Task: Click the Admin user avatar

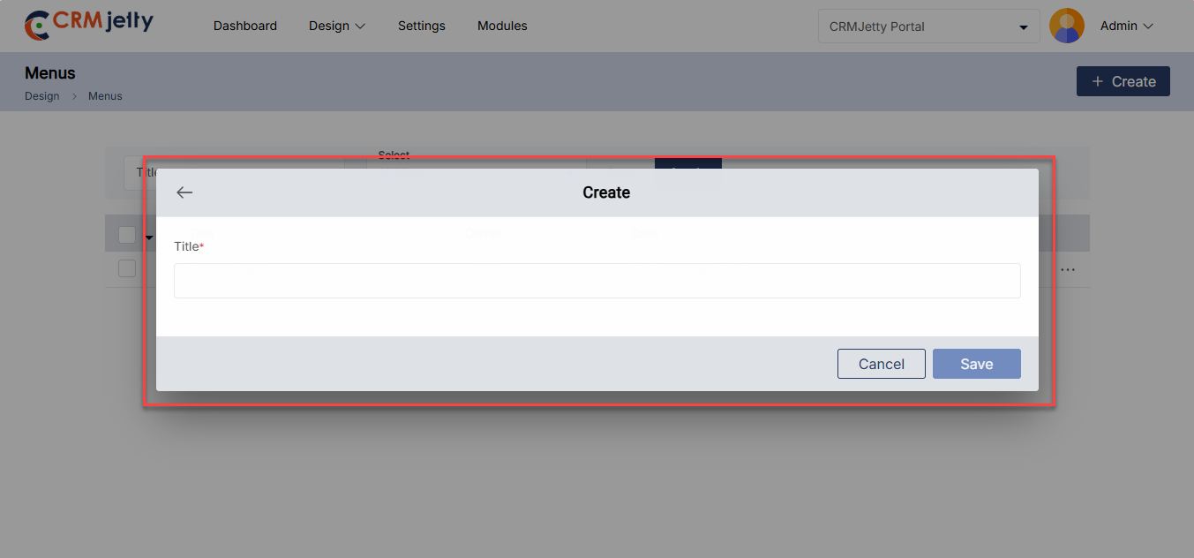Action: [x=1066, y=26]
